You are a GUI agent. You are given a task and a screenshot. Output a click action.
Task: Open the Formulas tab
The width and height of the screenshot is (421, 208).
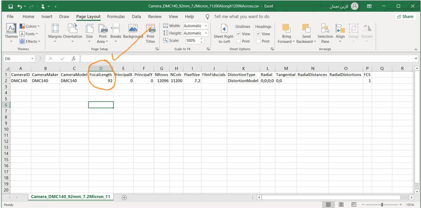[116, 16]
